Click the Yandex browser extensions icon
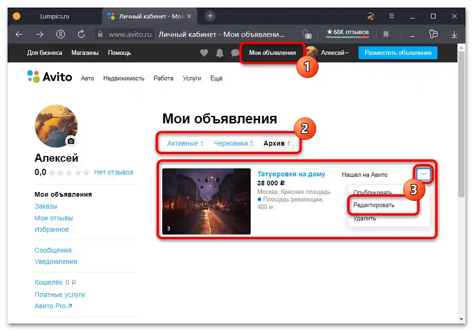 tap(434, 34)
